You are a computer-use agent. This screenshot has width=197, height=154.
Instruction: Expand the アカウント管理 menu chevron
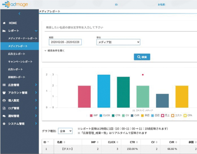click(36, 93)
